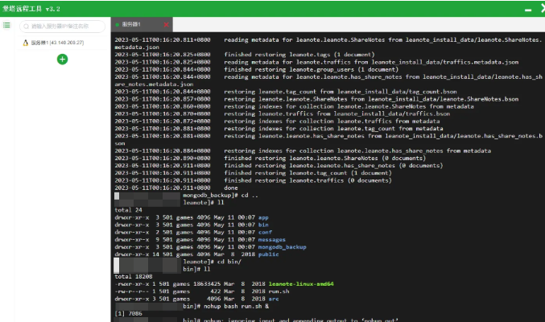Select server 43.140.200.27 in the list
This screenshot has height=322, width=545.
[62, 43]
